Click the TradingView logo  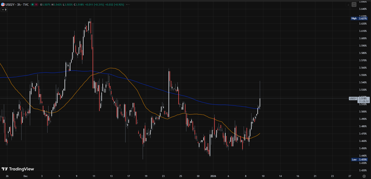click(18, 169)
